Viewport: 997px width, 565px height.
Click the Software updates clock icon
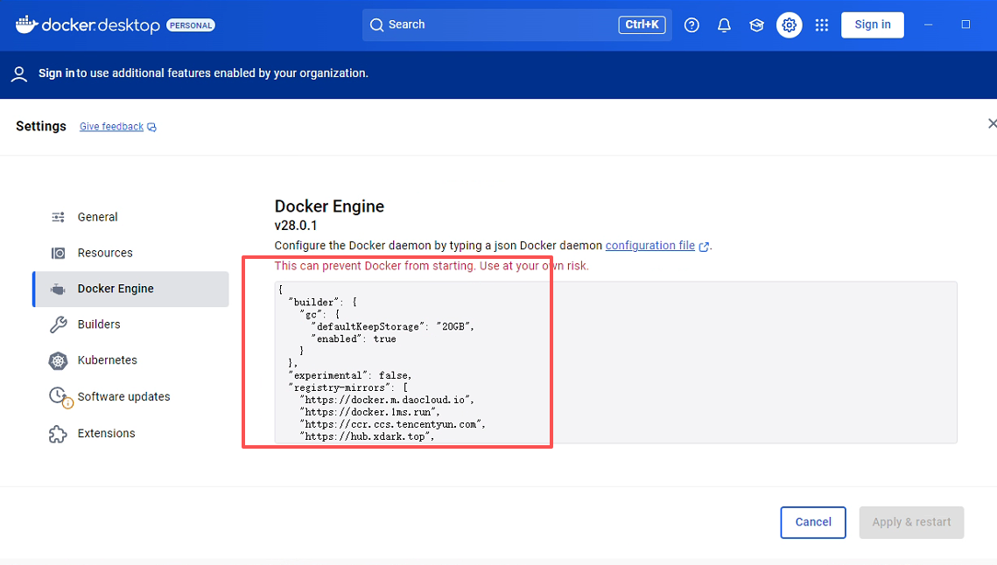click(60, 396)
